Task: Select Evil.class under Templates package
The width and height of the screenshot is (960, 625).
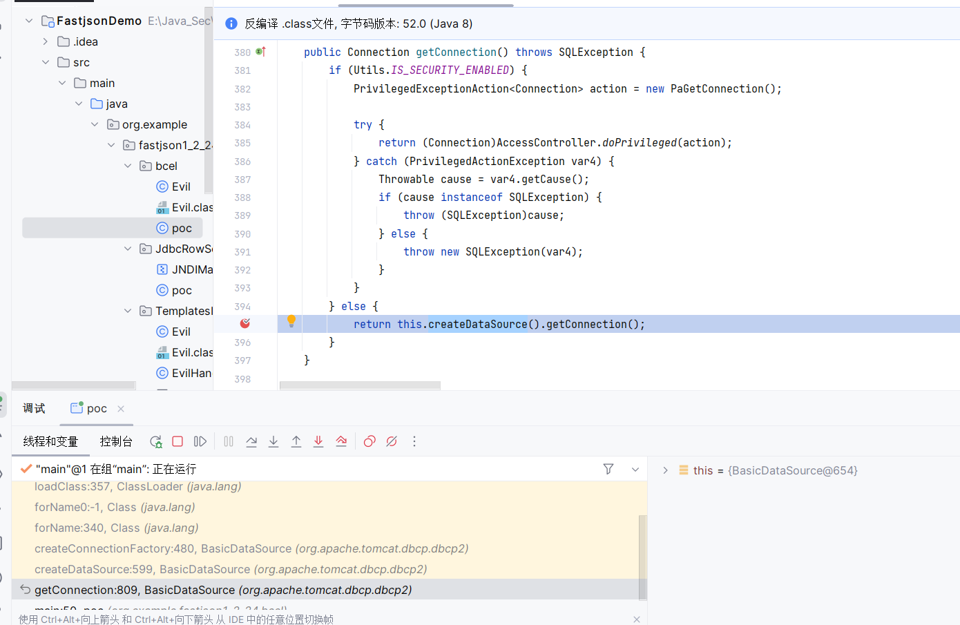Action: 185,352
